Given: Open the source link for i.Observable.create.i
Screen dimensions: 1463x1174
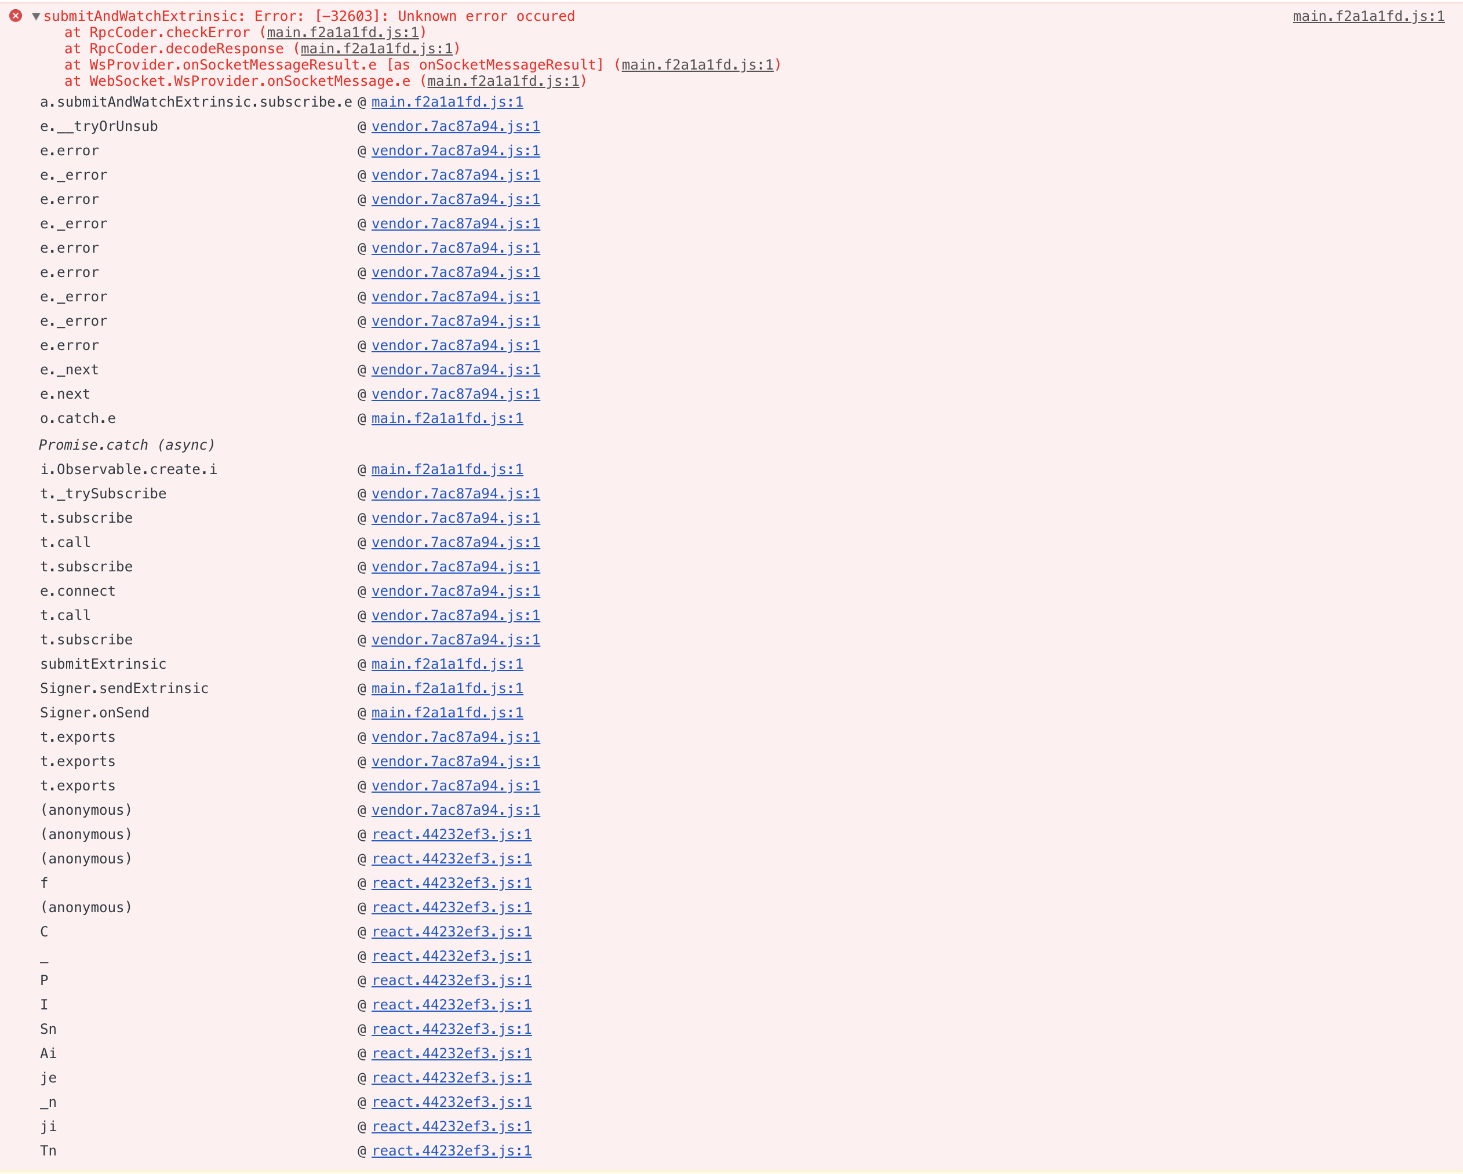Looking at the screenshot, I should 447,470.
